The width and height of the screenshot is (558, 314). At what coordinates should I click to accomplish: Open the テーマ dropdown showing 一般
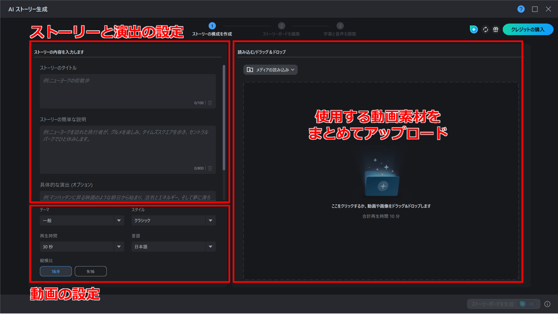[82, 220]
